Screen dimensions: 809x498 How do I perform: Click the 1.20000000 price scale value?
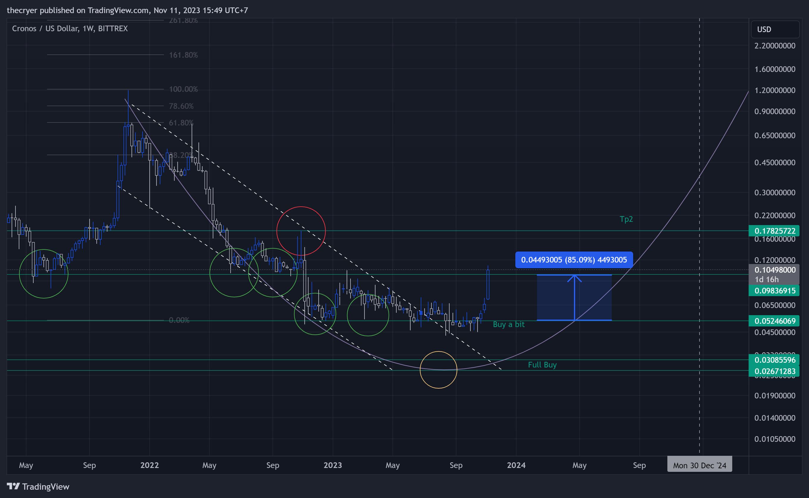click(775, 90)
